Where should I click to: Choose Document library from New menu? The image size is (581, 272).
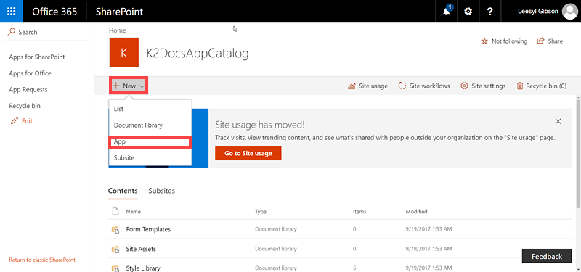click(x=150, y=125)
